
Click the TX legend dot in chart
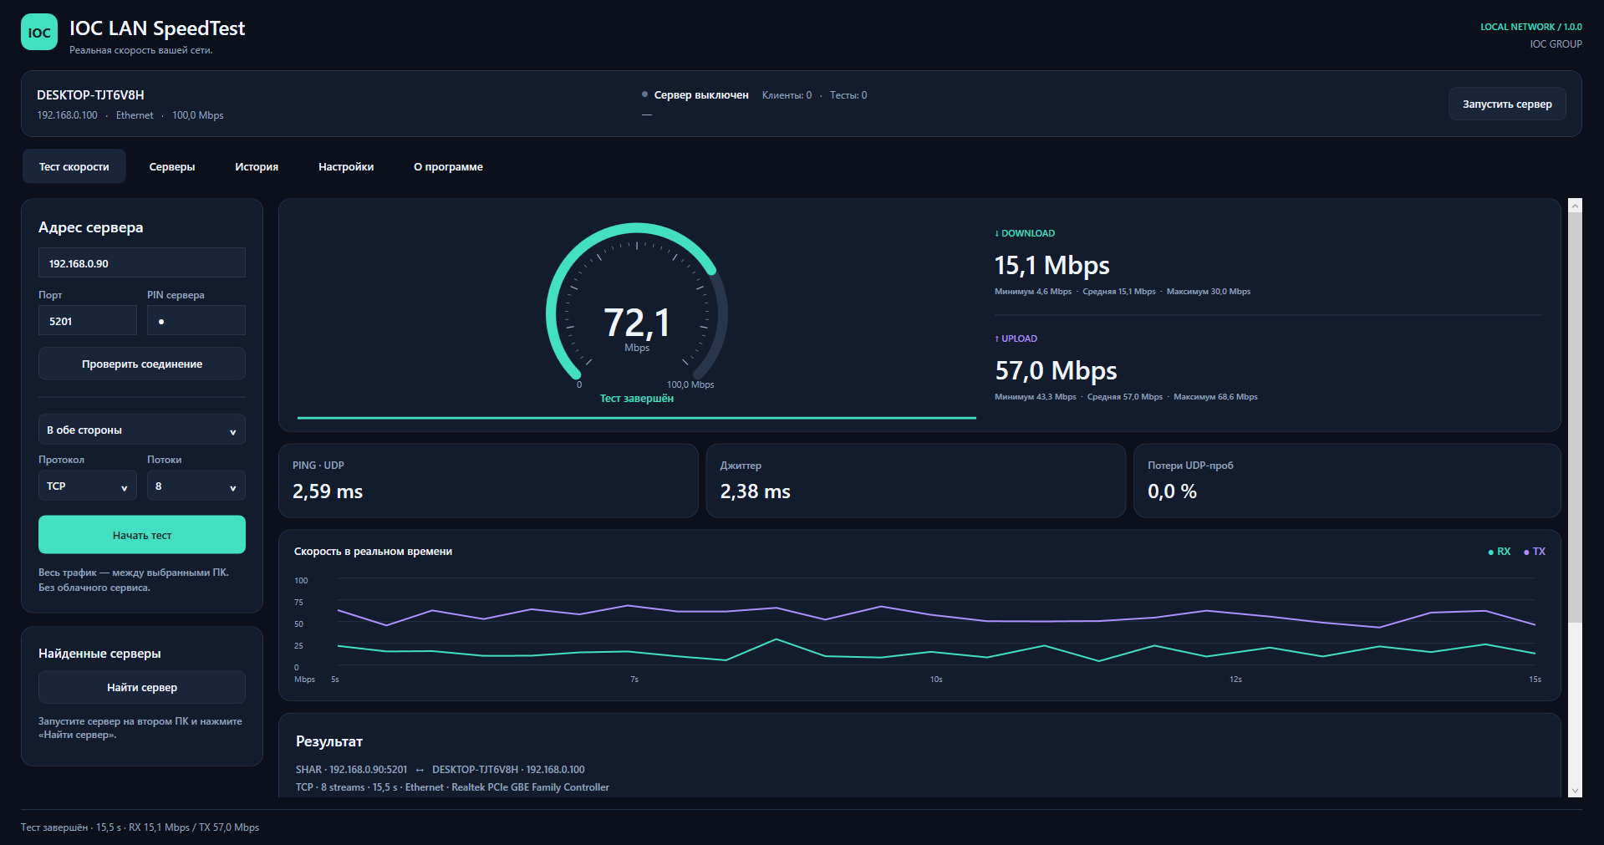(1526, 552)
